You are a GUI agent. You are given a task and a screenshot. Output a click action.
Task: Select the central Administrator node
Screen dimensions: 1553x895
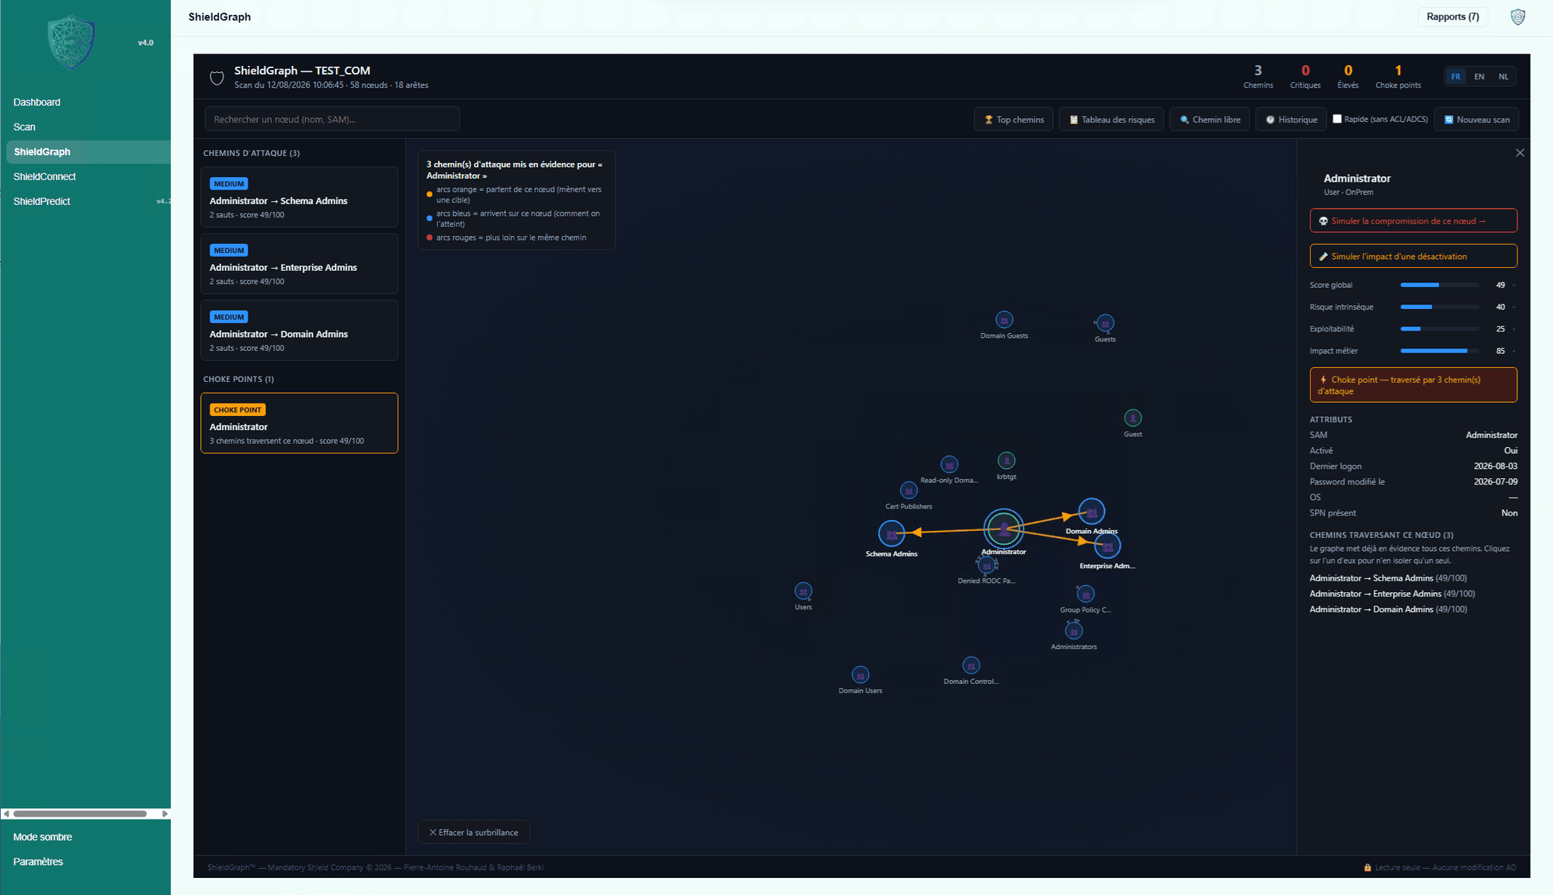1004,529
